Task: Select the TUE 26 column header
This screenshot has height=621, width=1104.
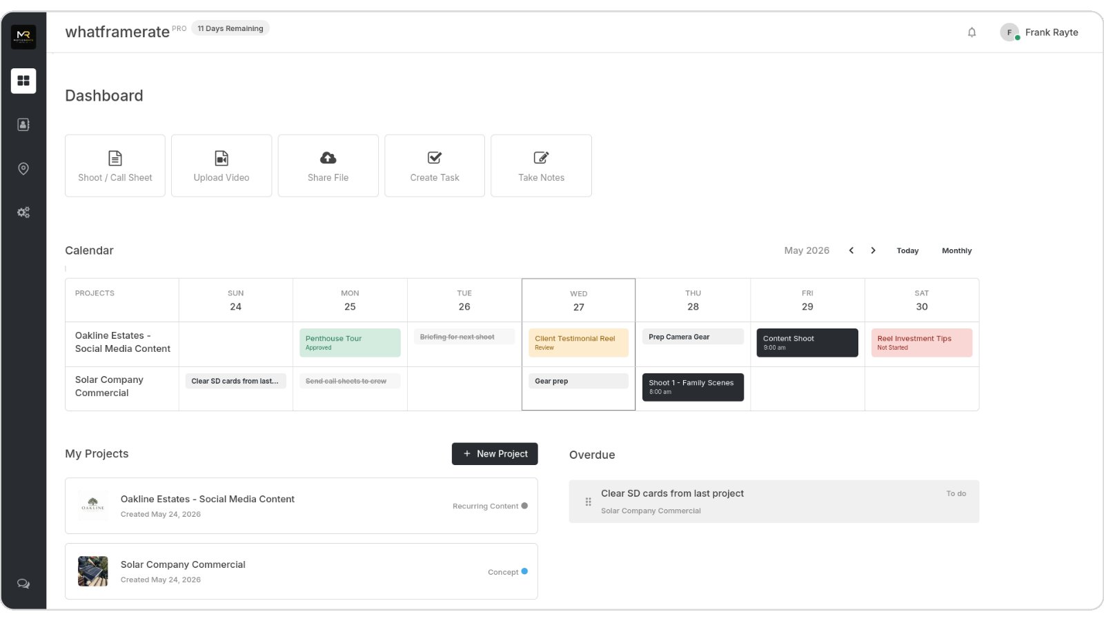Action: click(464, 301)
